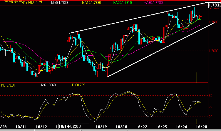Click the 1.7600 price axis label

point(214,51)
